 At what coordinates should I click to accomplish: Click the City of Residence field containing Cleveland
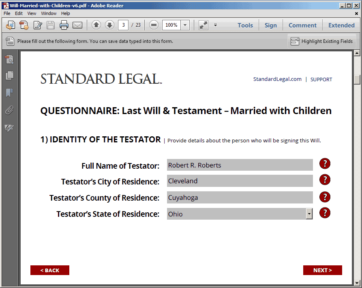click(240, 181)
